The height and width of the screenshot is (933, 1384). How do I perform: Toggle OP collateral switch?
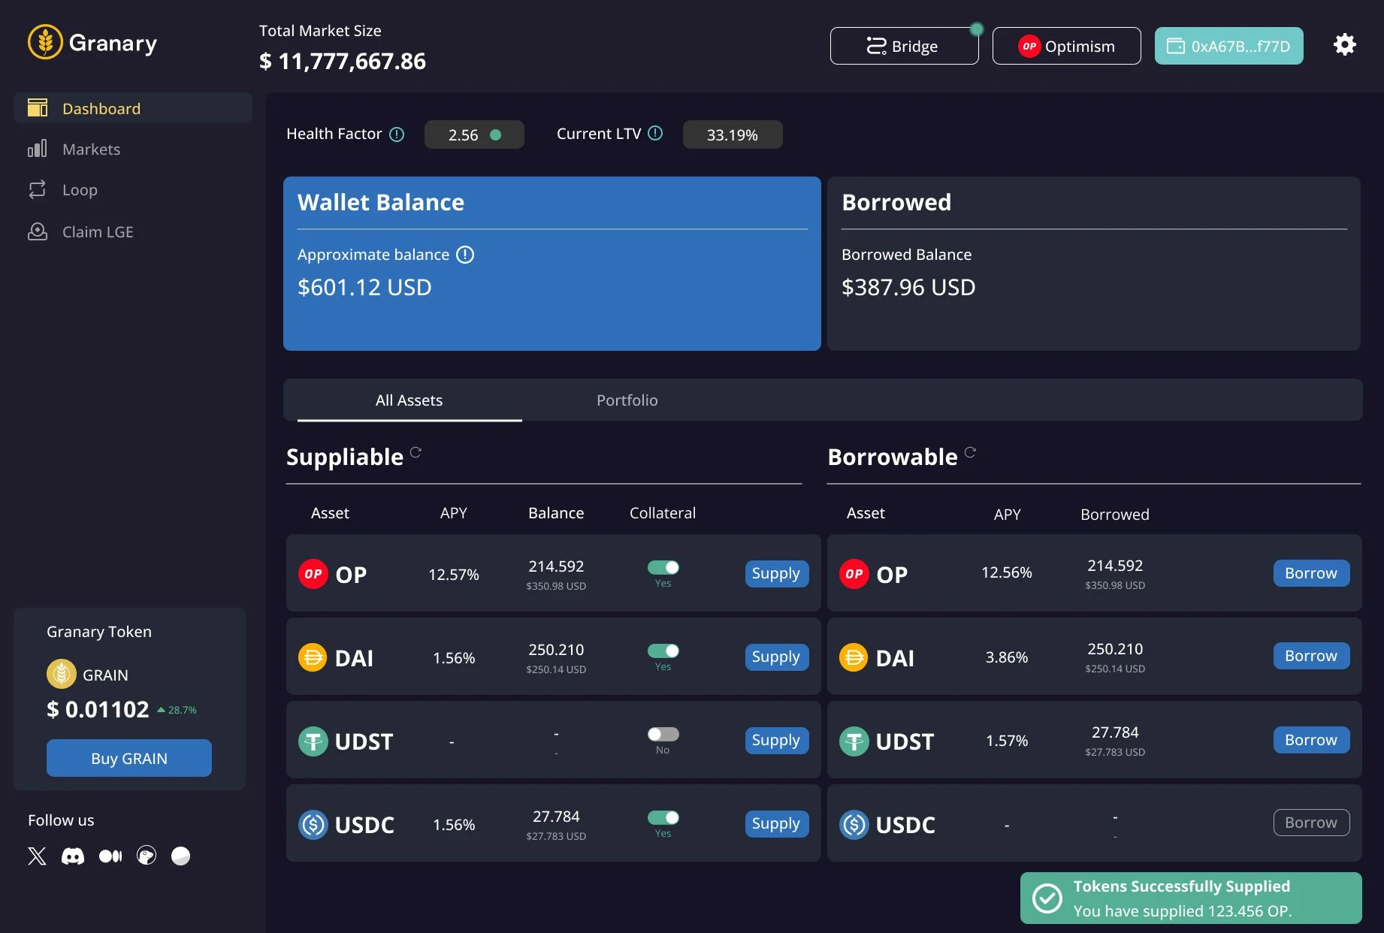click(x=663, y=567)
